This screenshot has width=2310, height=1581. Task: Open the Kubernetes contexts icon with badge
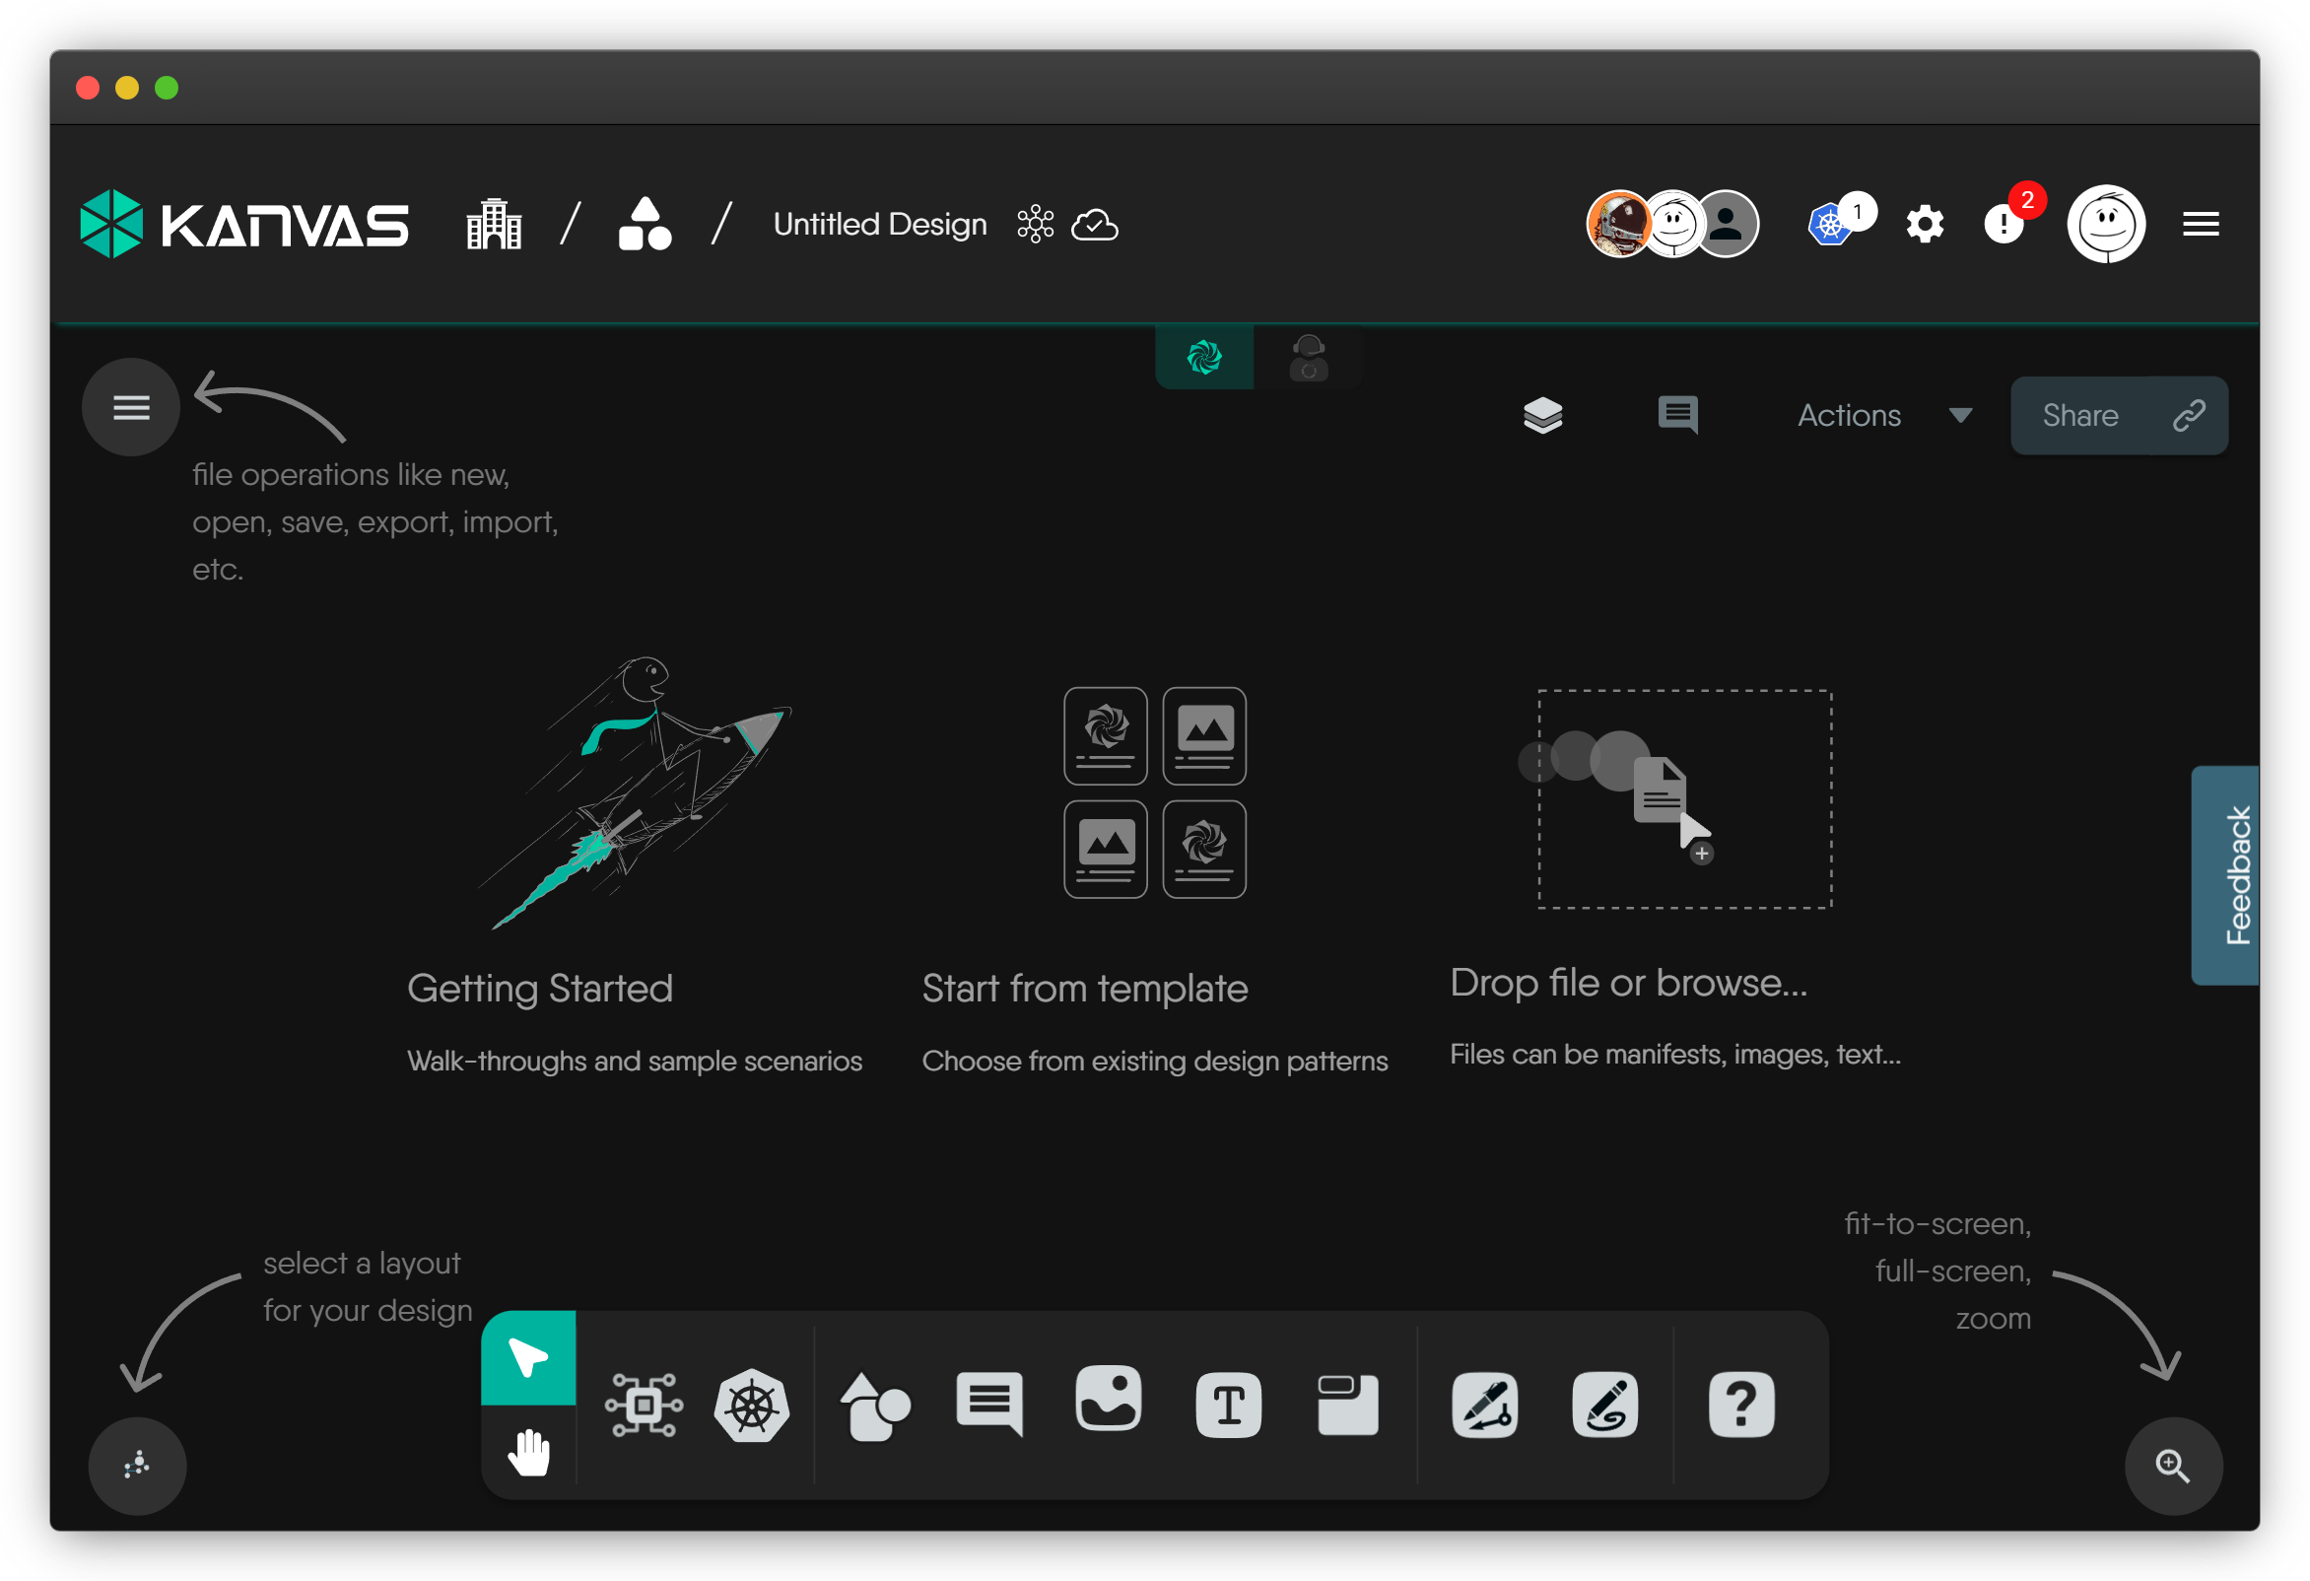(1832, 224)
